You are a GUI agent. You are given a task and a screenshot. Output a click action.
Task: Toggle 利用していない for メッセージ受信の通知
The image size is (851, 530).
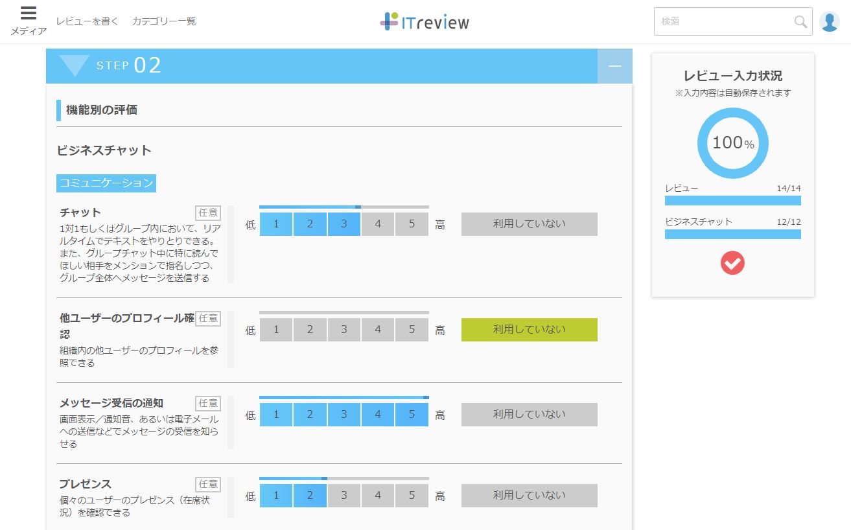click(529, 414)
